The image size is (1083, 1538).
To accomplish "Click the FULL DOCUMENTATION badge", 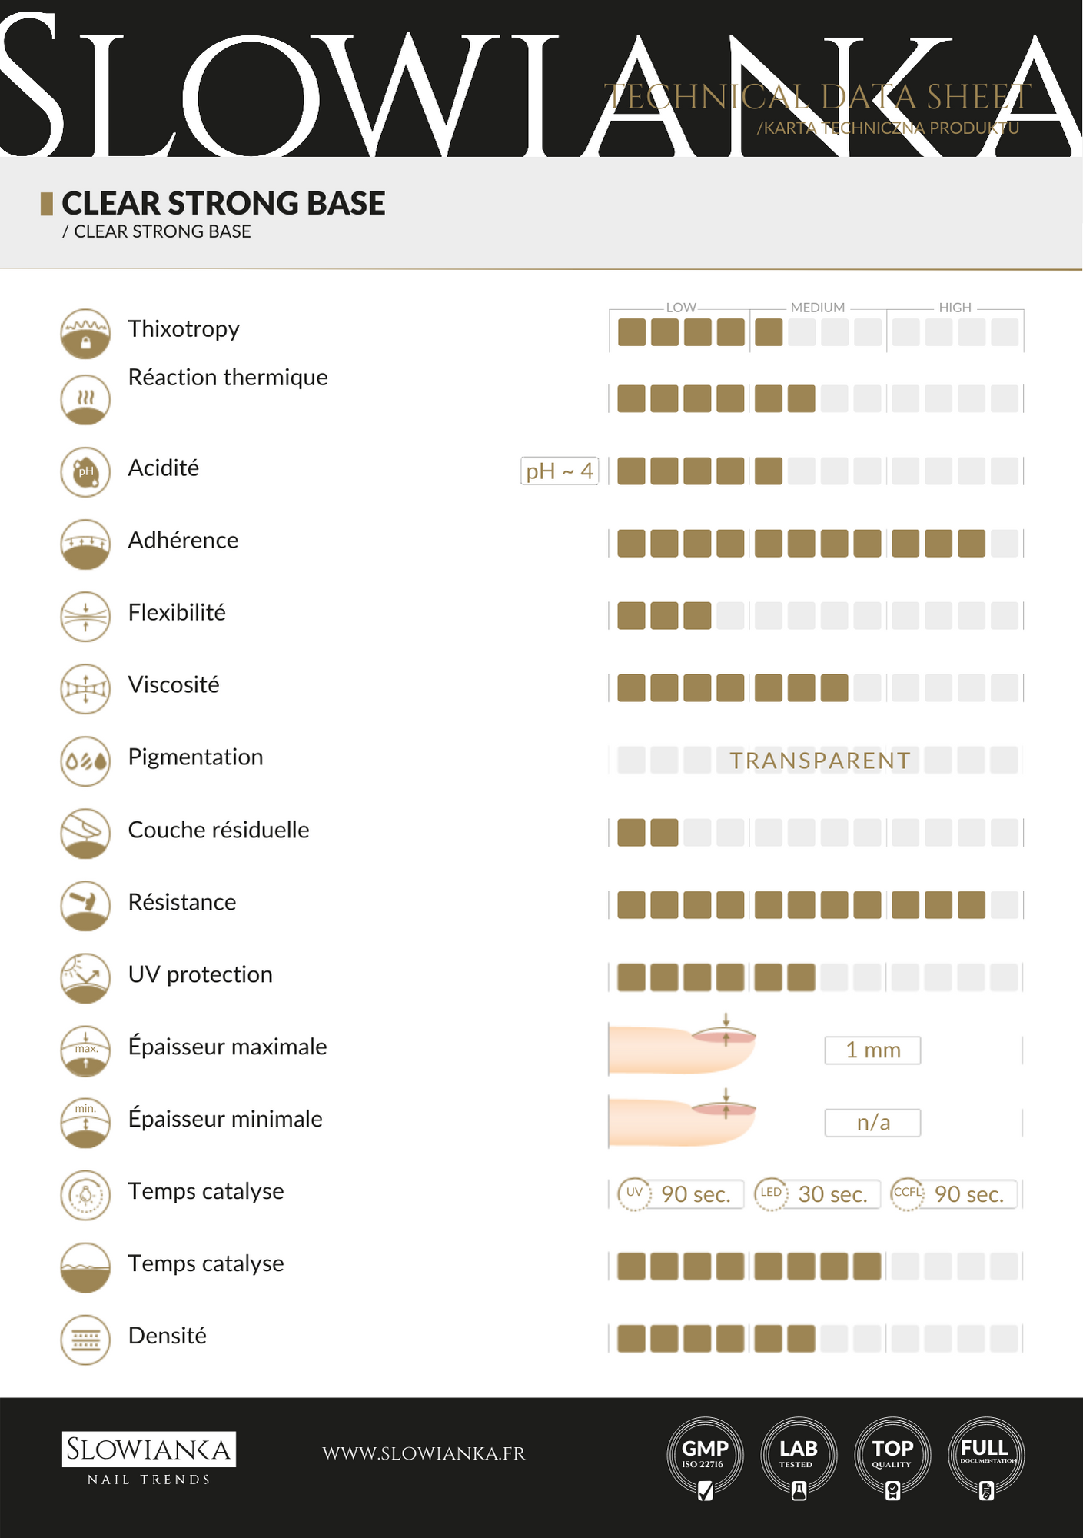I will click(987, 1457).
